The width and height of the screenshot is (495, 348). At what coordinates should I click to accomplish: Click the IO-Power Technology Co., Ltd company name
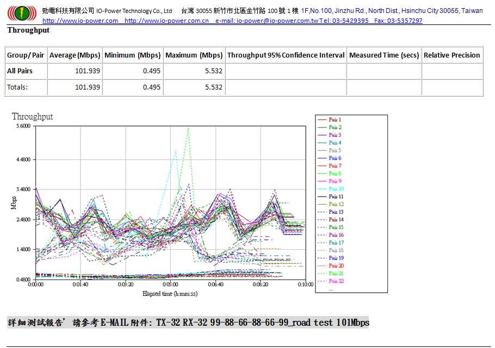134,11
